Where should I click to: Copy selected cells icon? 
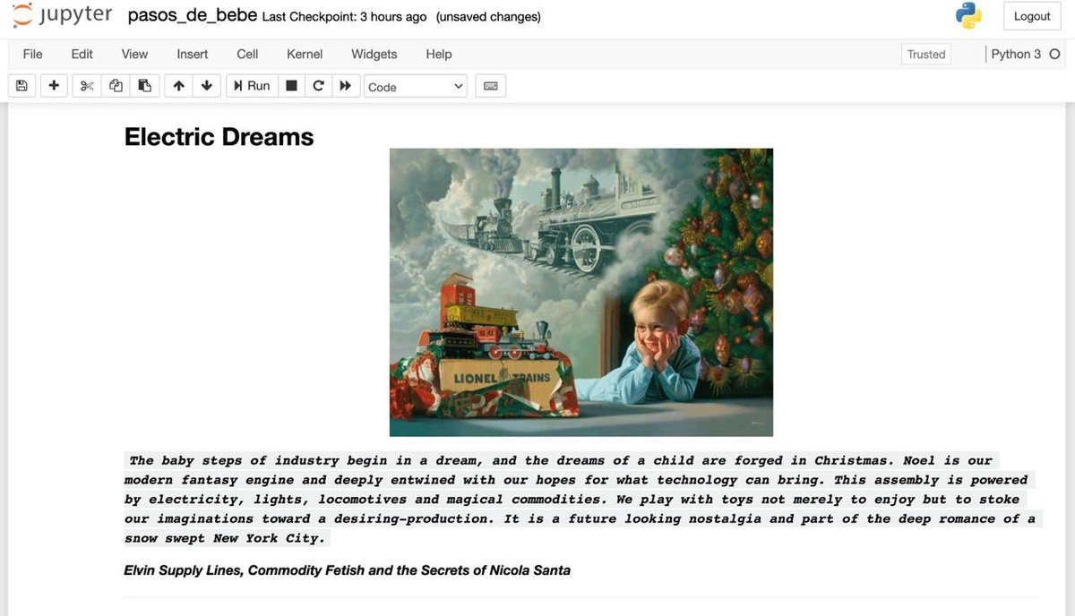click(x=116, y=86)
